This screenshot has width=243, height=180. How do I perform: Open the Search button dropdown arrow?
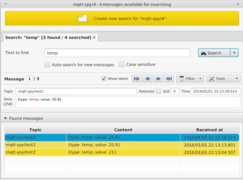(234, 53)
